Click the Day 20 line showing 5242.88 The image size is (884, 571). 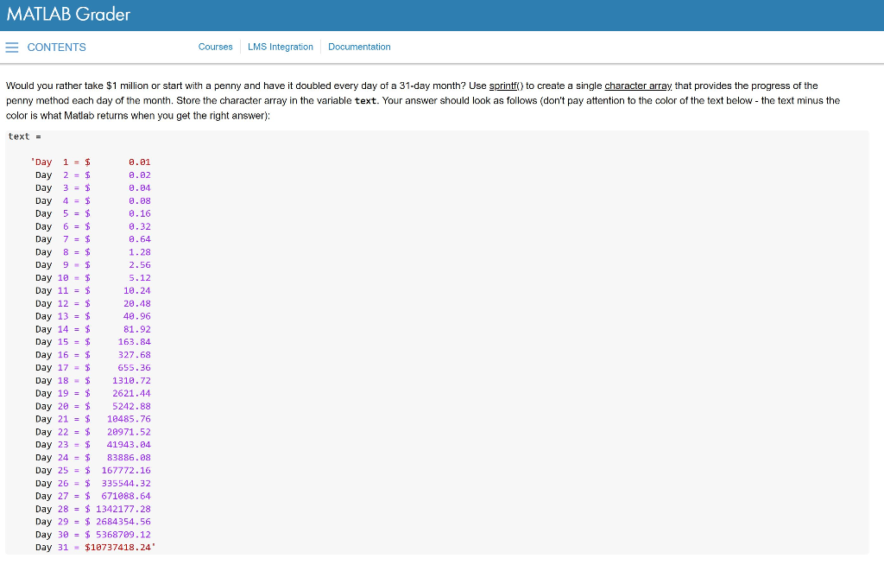[91, 406]
